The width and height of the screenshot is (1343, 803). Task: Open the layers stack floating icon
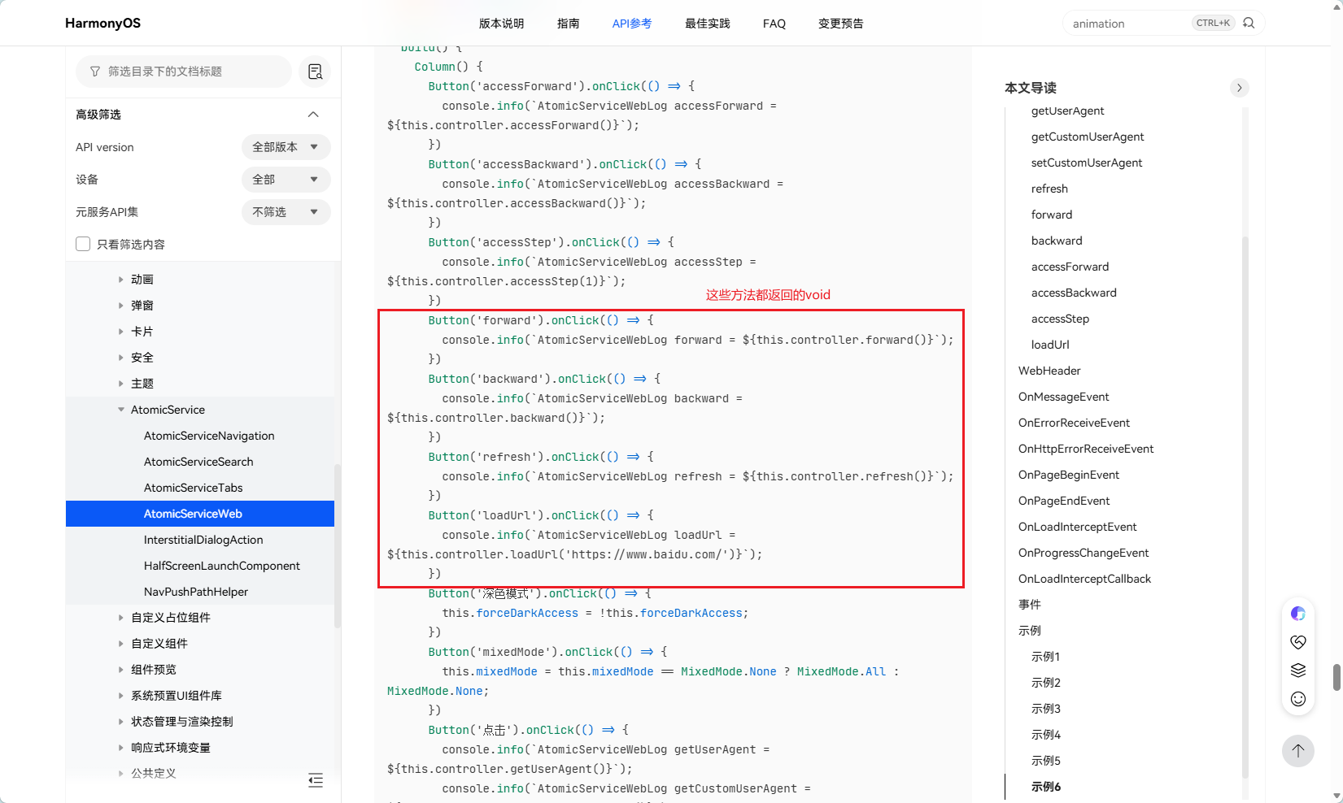point(1298,671)
